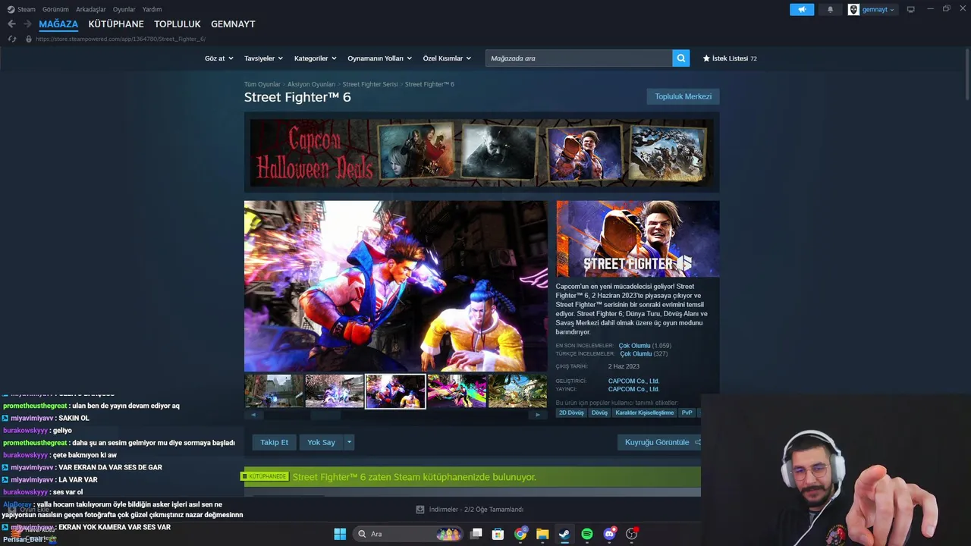
Task: Click the Capcom Halloween Deals banner
Action: [482, 152]
